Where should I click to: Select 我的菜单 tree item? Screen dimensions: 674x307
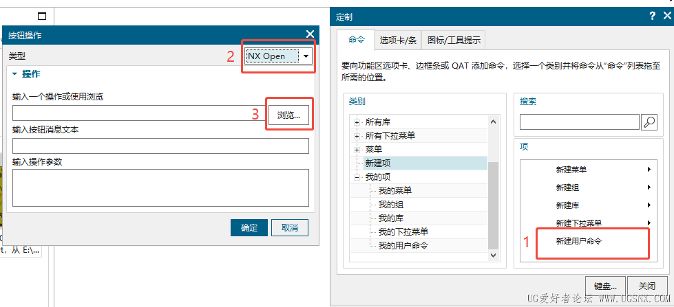pos(394,191)
